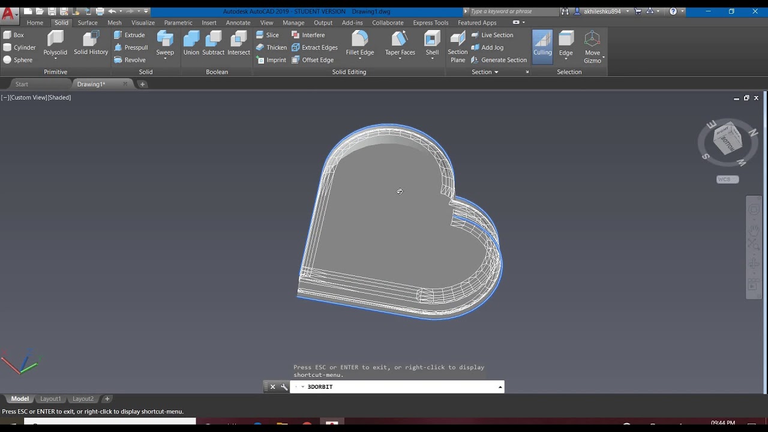
Task: Choose the Offset Edge tool
Action: [313, 60]
